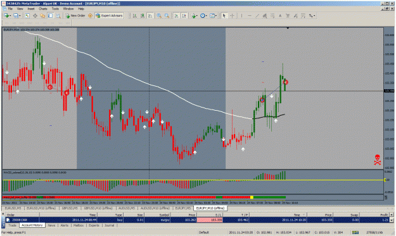Open the Alerts terminal tab
Viewport: 396px width, 236px height.
65,225
